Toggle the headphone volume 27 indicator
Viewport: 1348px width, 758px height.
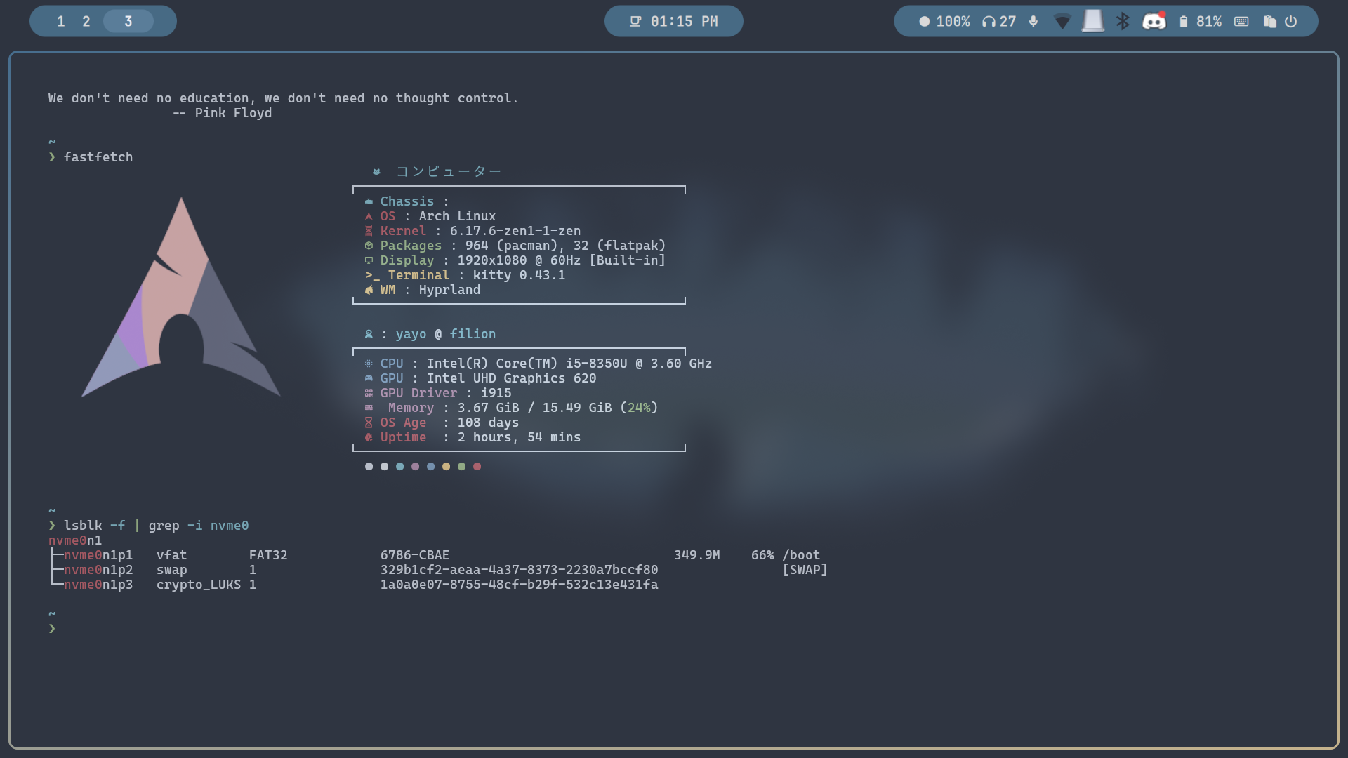999,22
